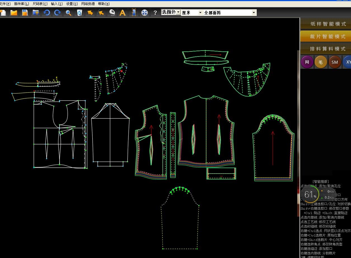
Task: Toggle the orange 毛 round button
Action: 321,62
